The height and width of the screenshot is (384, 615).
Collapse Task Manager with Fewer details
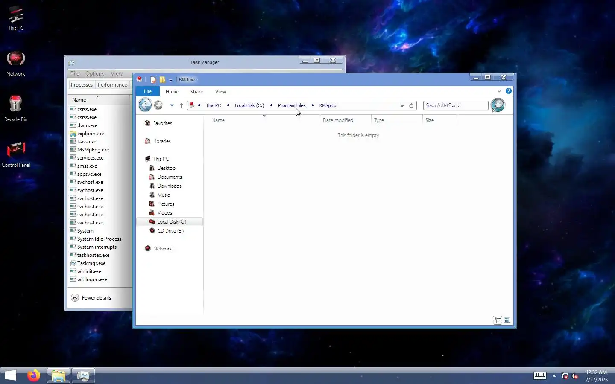pyautogui.click(x=91, y=298)
